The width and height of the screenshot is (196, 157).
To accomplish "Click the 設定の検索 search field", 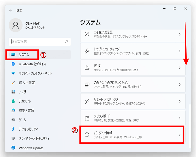I will point(40,42).
